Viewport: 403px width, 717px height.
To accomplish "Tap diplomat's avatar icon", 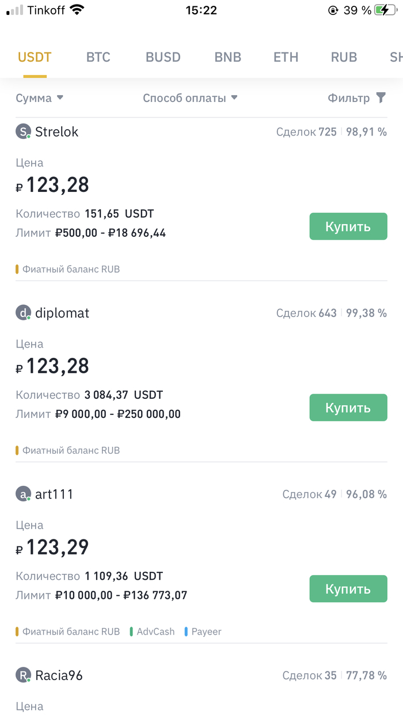I will pos(23,314).
